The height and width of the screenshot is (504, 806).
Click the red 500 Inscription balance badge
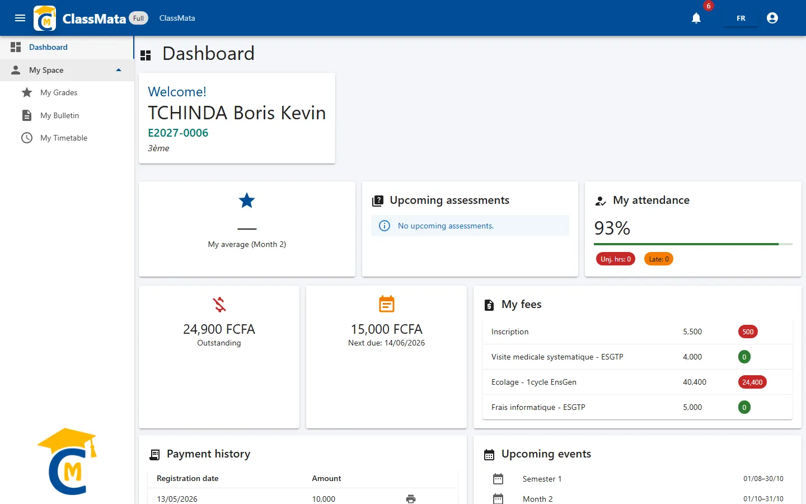pyautogui.click(x=748, y=332)
